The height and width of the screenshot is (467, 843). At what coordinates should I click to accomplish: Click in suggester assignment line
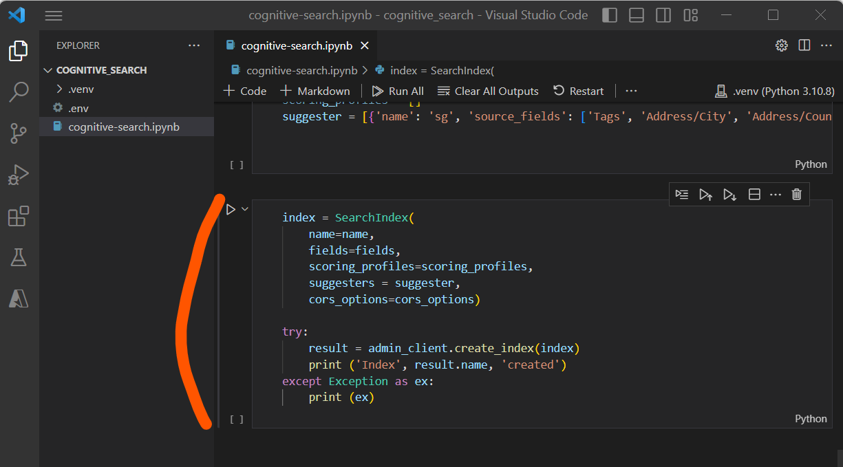[557, 116]
